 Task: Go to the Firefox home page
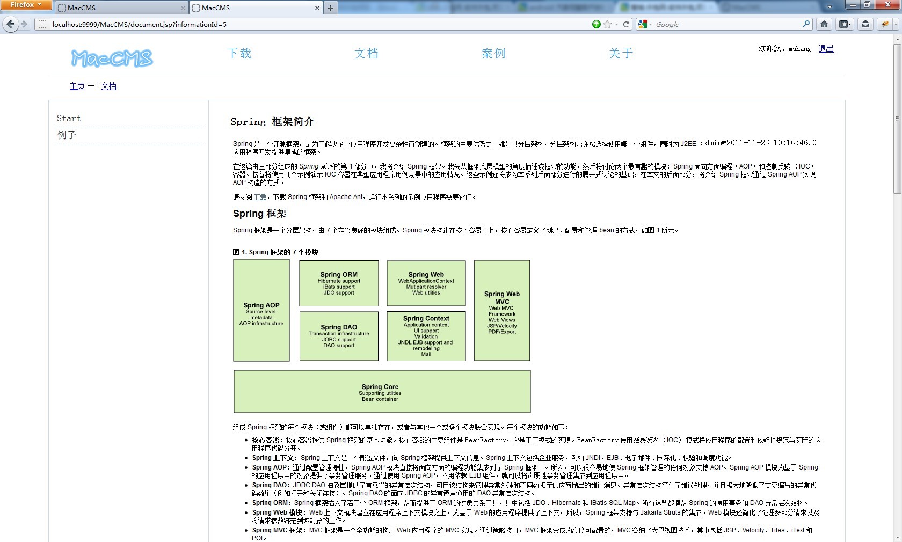[824, 24]
